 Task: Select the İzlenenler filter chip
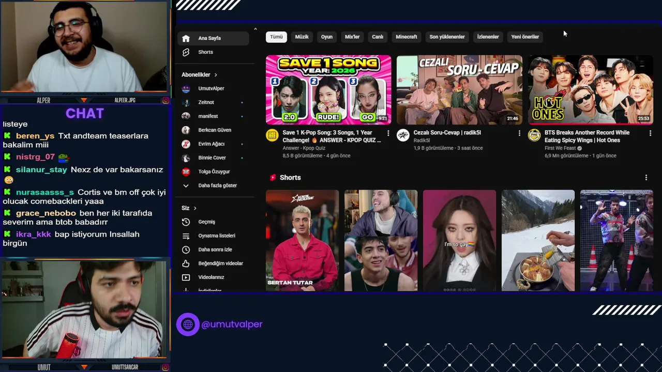pos(488,37)
